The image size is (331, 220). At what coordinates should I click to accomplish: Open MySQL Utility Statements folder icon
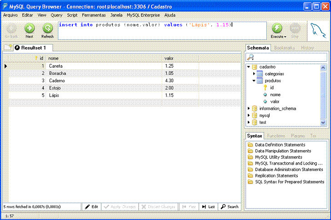251,157
